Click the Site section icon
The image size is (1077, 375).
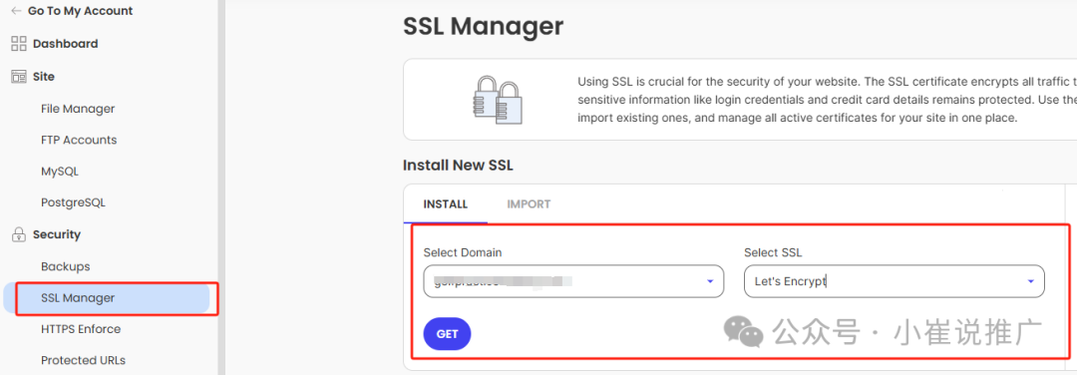pyautogui.click(x=19, y=76)
